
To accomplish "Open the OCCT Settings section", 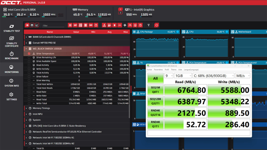I will click(x=11, y=97).
